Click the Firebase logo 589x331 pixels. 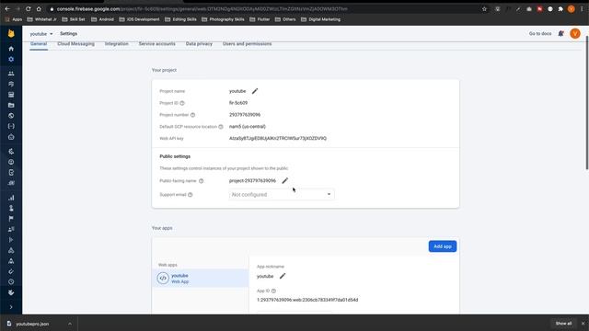click(11, 34)
